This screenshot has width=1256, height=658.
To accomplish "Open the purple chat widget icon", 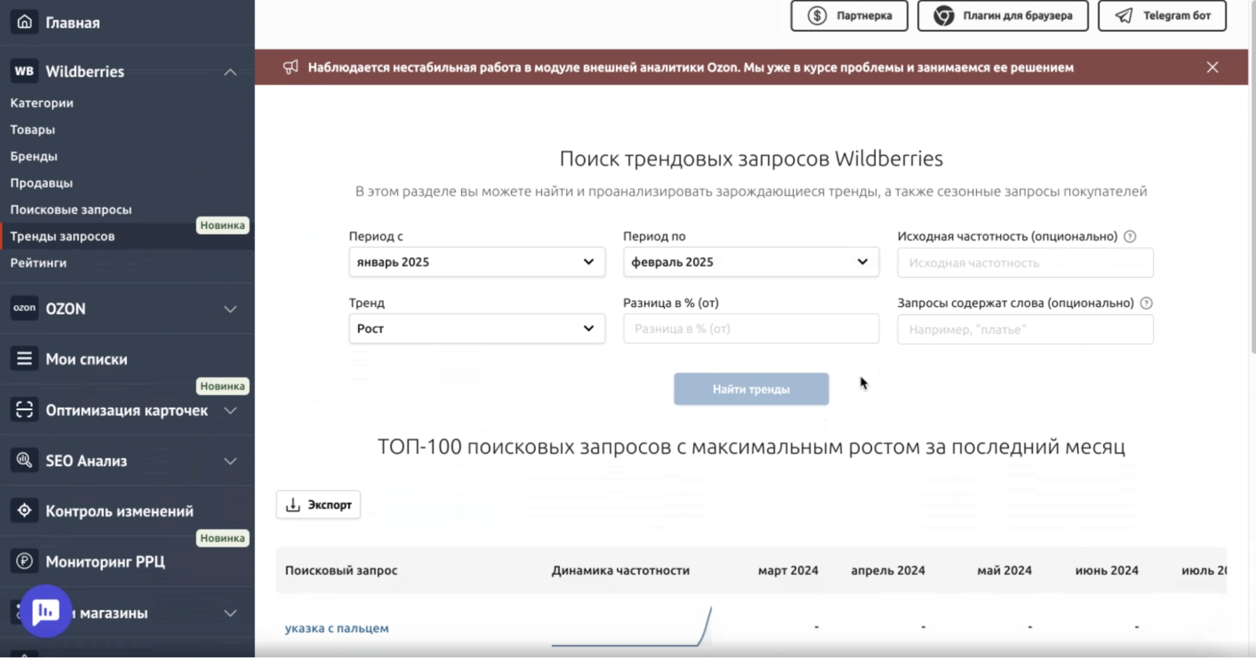I will [x=45, y=611].
